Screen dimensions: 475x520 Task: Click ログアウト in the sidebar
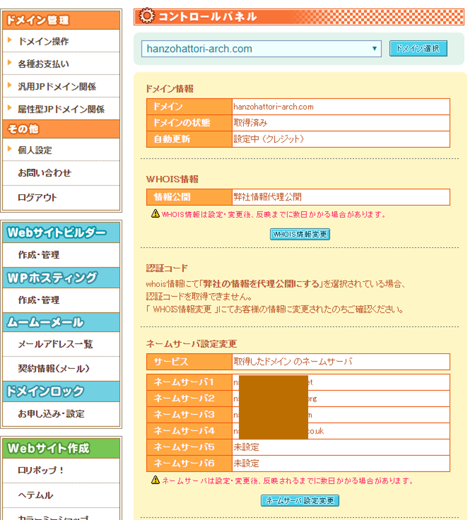38,197
